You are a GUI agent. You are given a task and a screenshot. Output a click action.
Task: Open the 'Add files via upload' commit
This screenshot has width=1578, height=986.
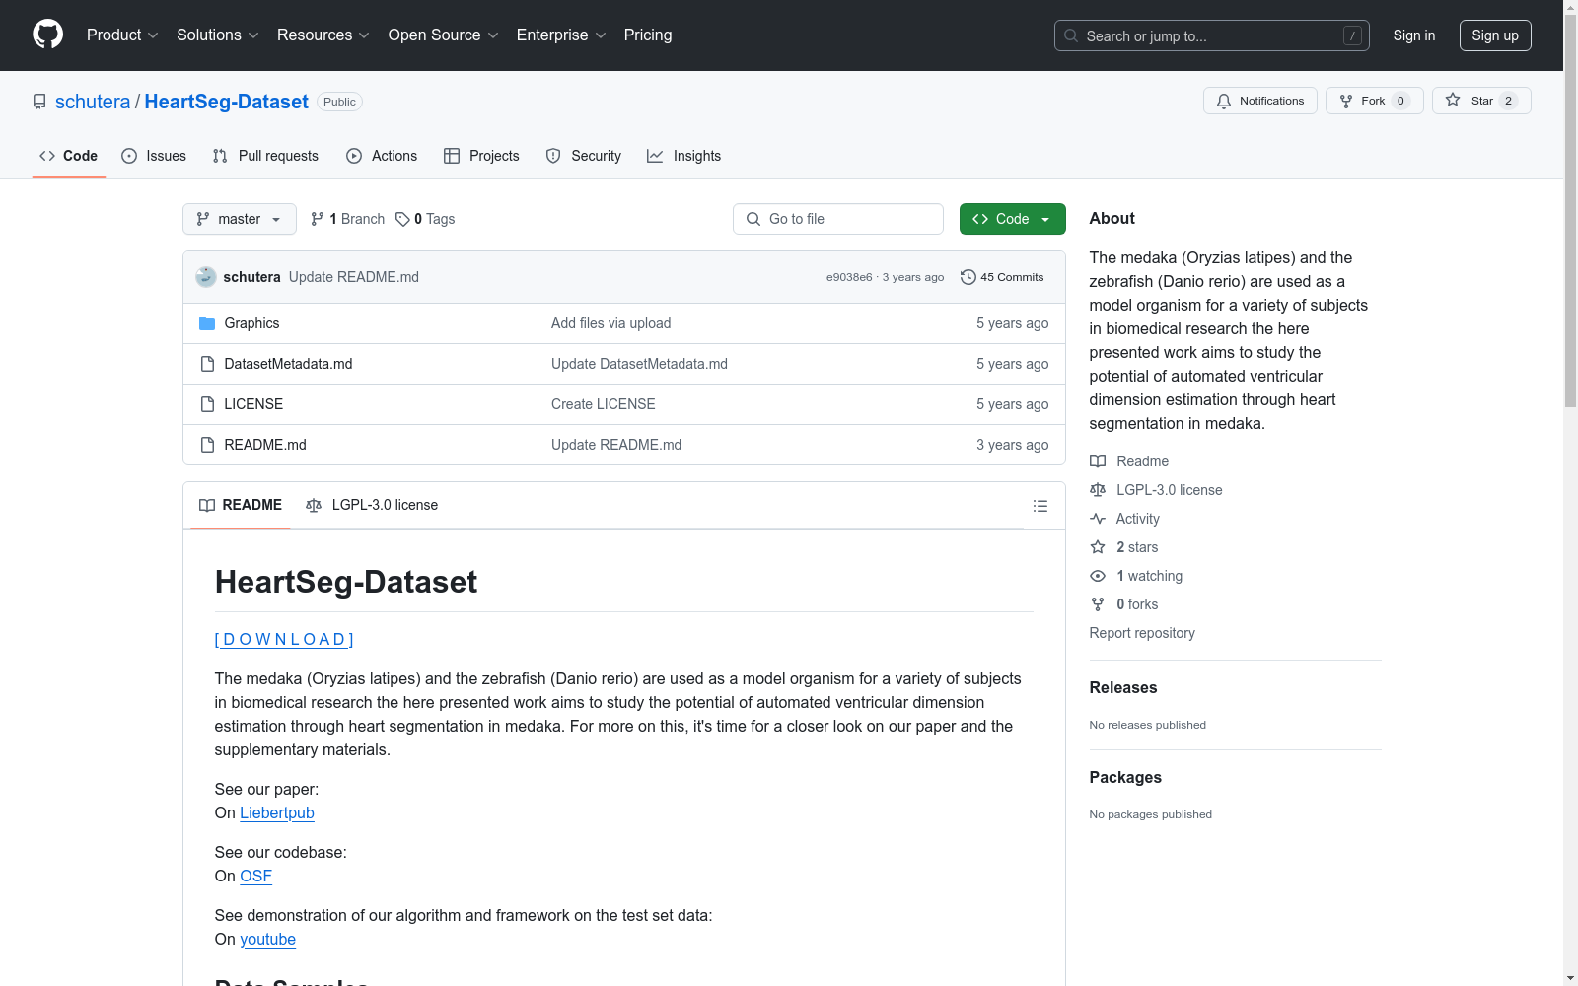click(x=611, y=323)
